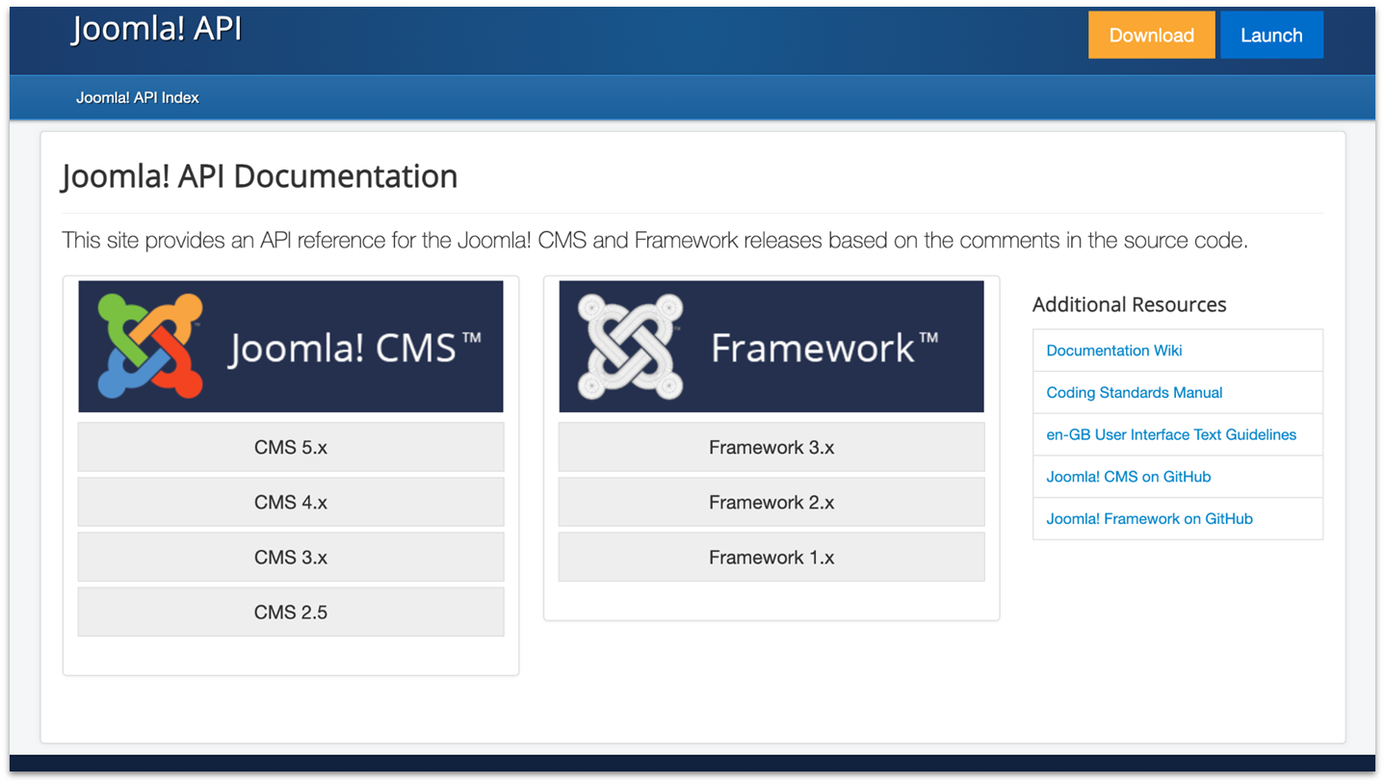Click the Additional Resources heading
The height and width of the screenshot is (784, 1385).
(1130, 304)
